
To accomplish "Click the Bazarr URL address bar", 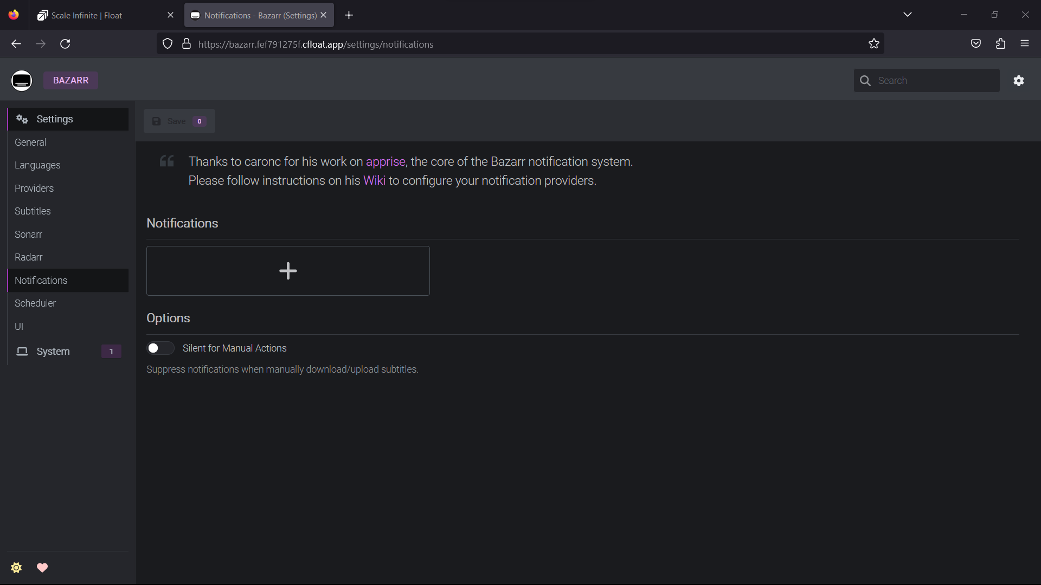I will click(x=520, y=43).
